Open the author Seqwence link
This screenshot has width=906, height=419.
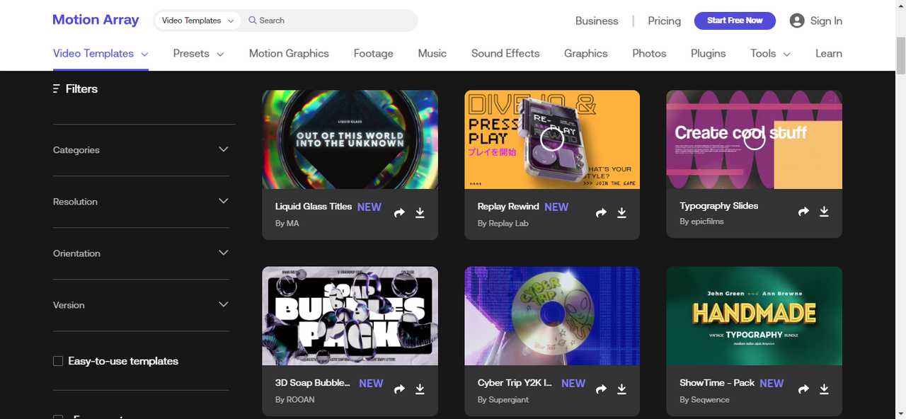710,400
